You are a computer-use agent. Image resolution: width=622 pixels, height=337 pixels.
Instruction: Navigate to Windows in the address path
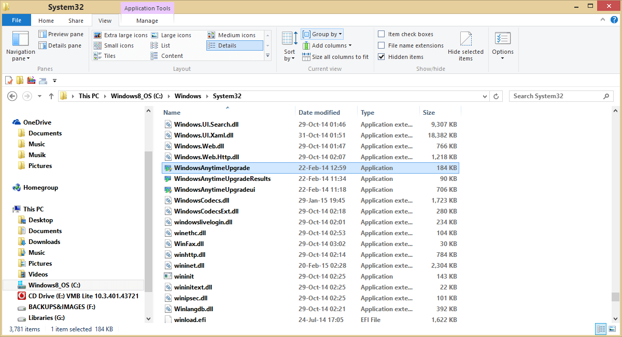click(188, 96)
